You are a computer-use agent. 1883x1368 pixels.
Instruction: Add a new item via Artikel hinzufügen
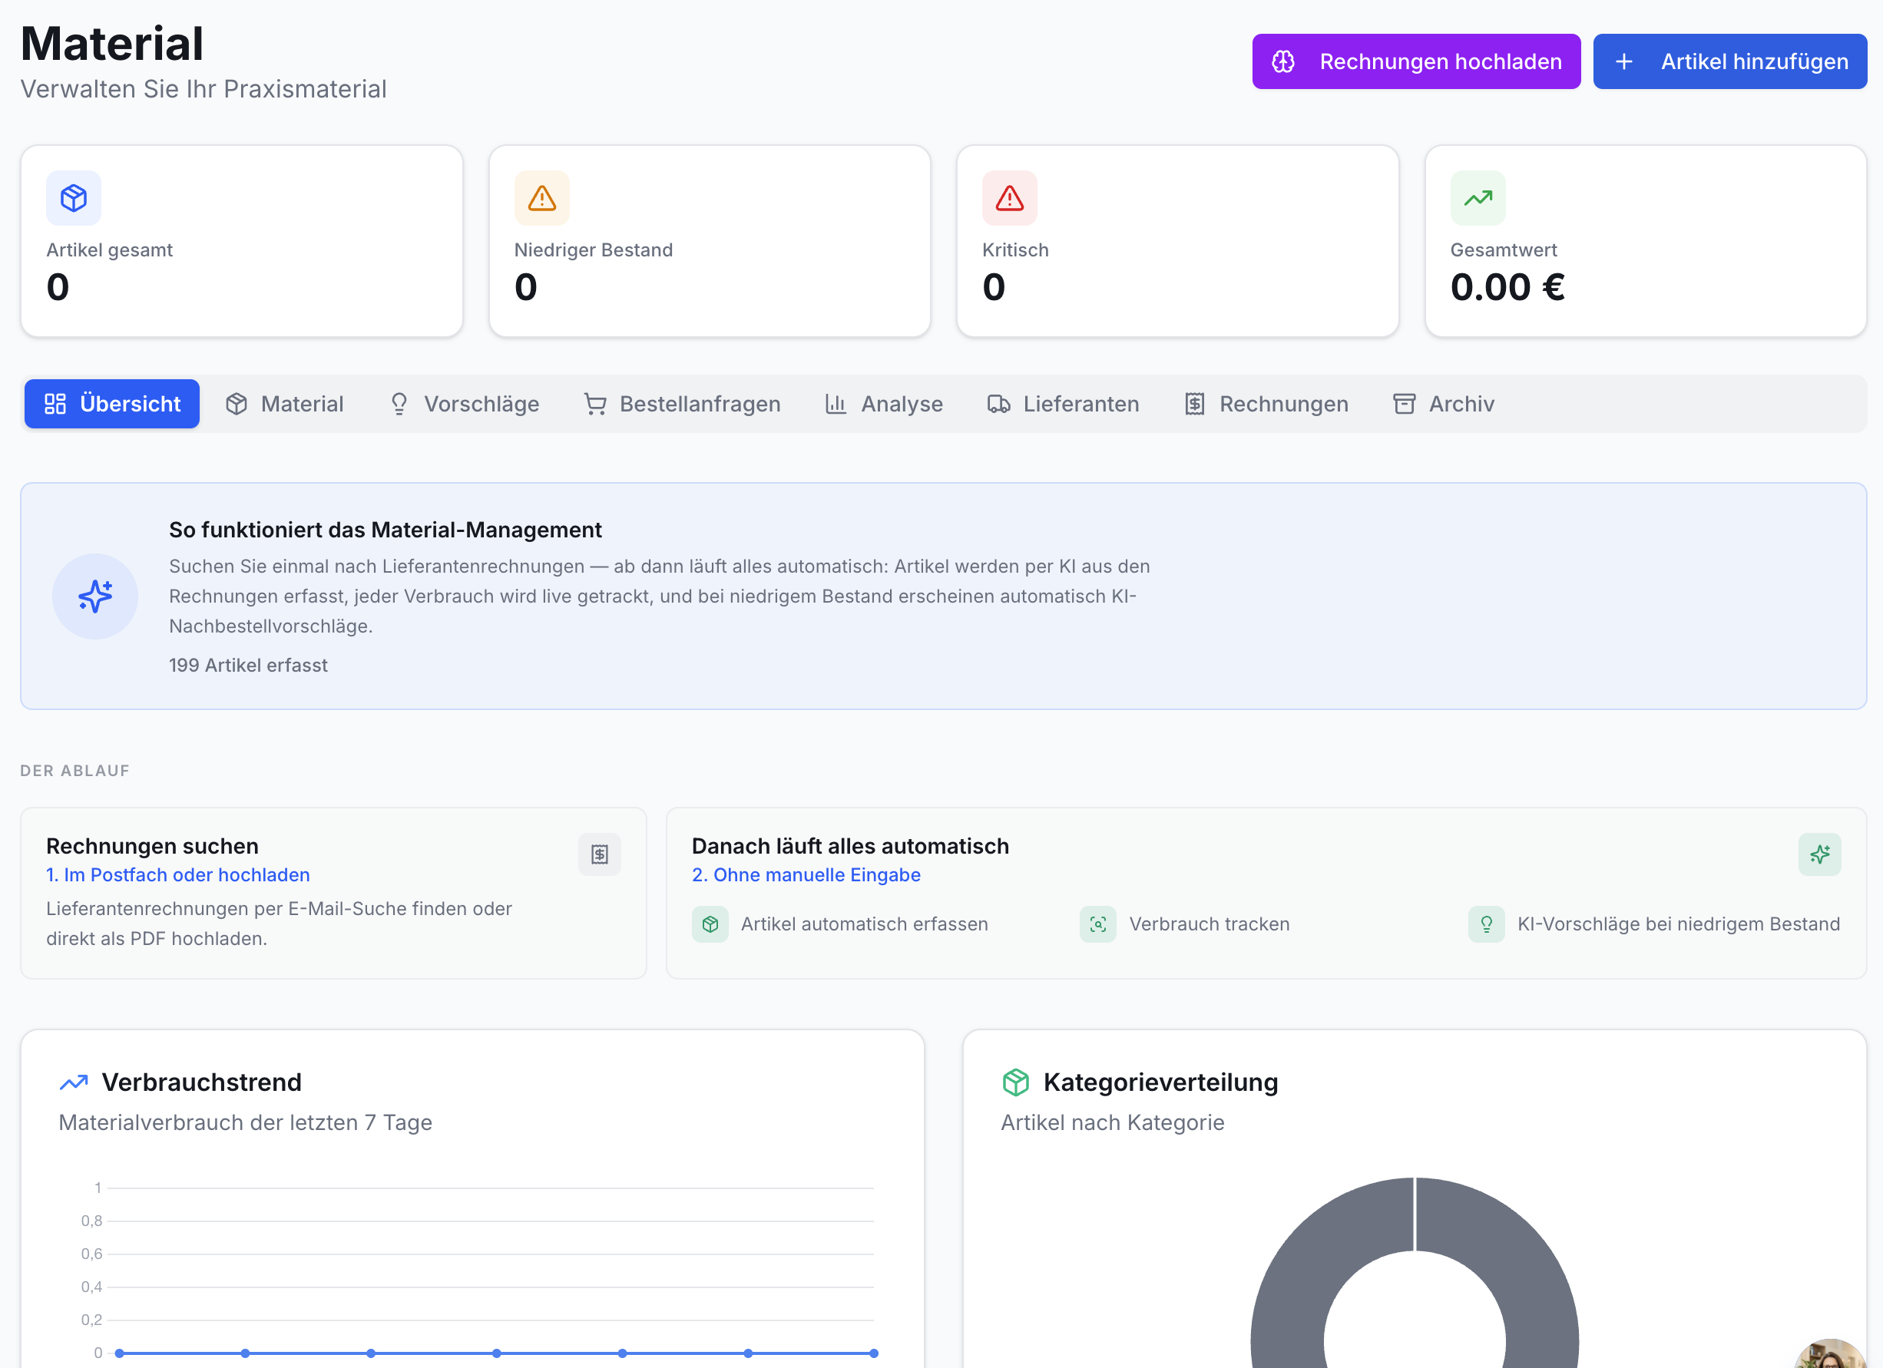click(x=1729, y=61)
